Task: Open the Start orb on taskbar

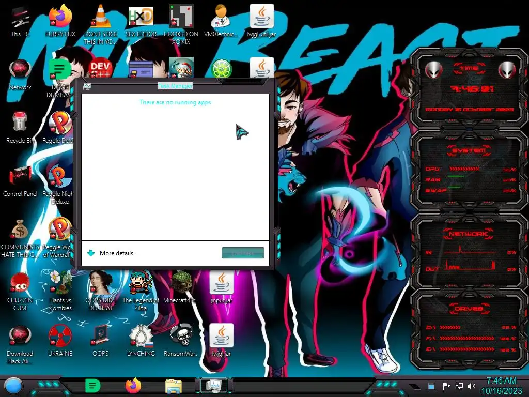Action: tap(13, 386)
